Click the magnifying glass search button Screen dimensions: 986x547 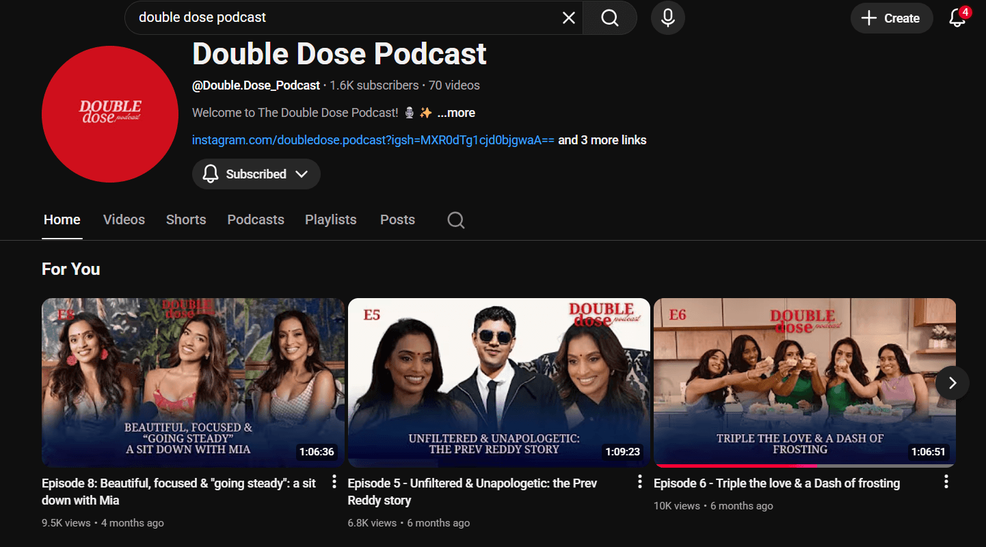tap(610, 18)
